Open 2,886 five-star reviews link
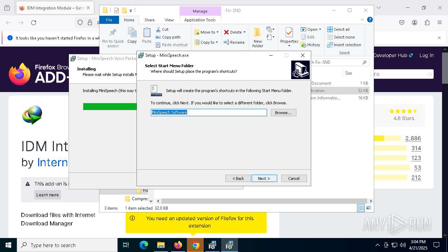448x252 pixels. click(x=413, y=139)
